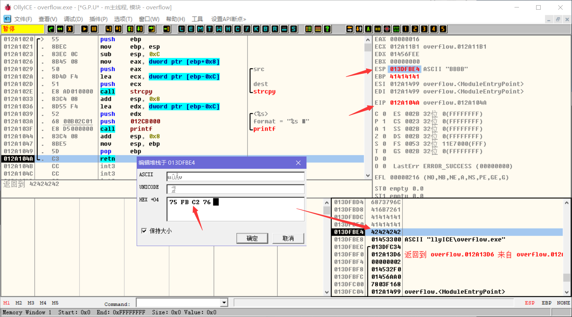Click the HB hardware breakpoint icon
Screen dimensions: 572x317
click(378, 29)
